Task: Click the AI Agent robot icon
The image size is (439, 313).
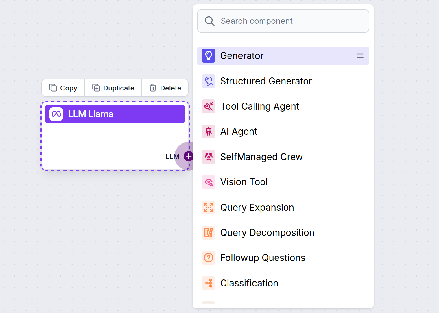Action: click(x=208, y=132)
